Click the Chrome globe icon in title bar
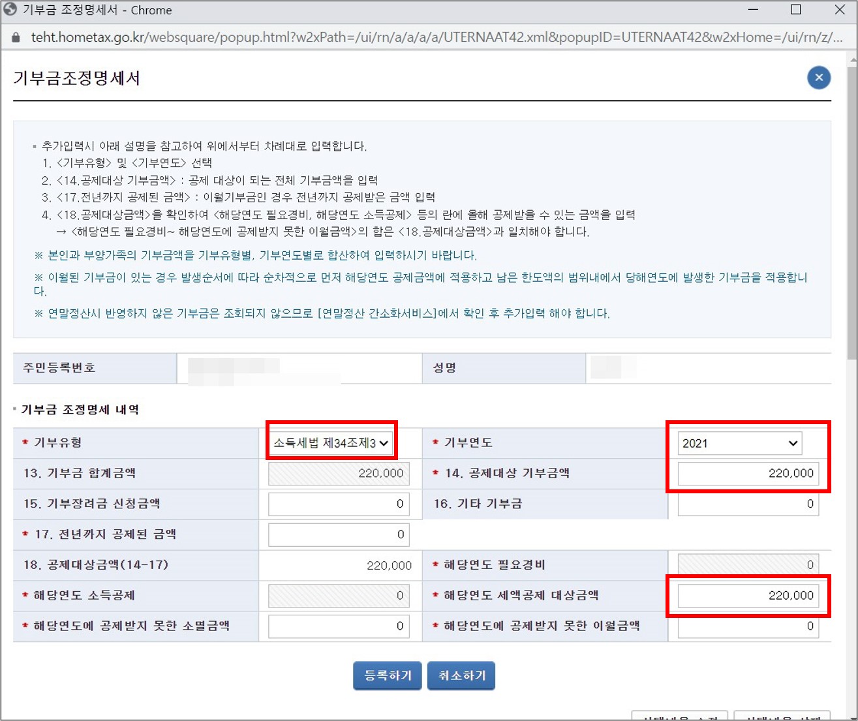The width and height of the screenshot is (858, 721). (x=10, y=10)
